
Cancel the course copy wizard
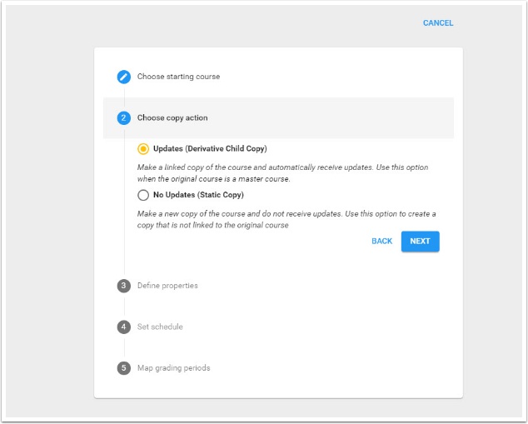[x=437, y=23]
